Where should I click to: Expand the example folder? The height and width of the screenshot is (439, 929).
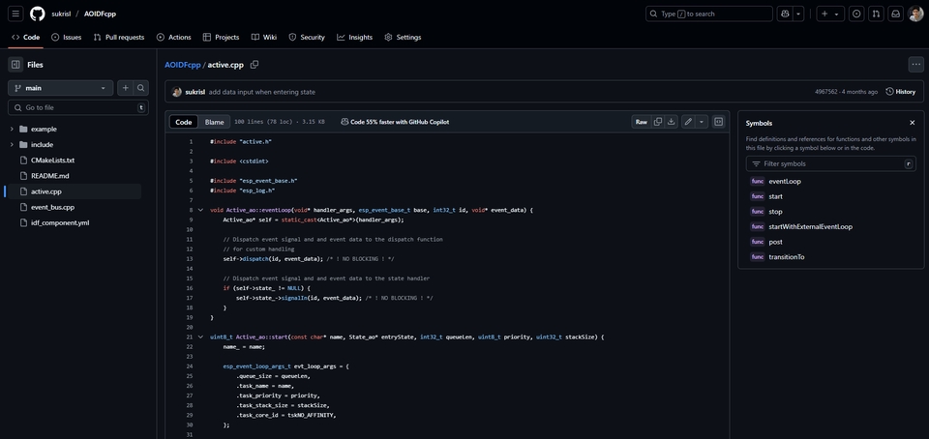click(x=12, y=129)
